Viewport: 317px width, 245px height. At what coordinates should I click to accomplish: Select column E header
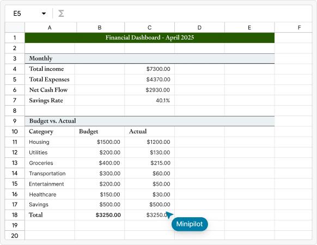tap(249, 27)
